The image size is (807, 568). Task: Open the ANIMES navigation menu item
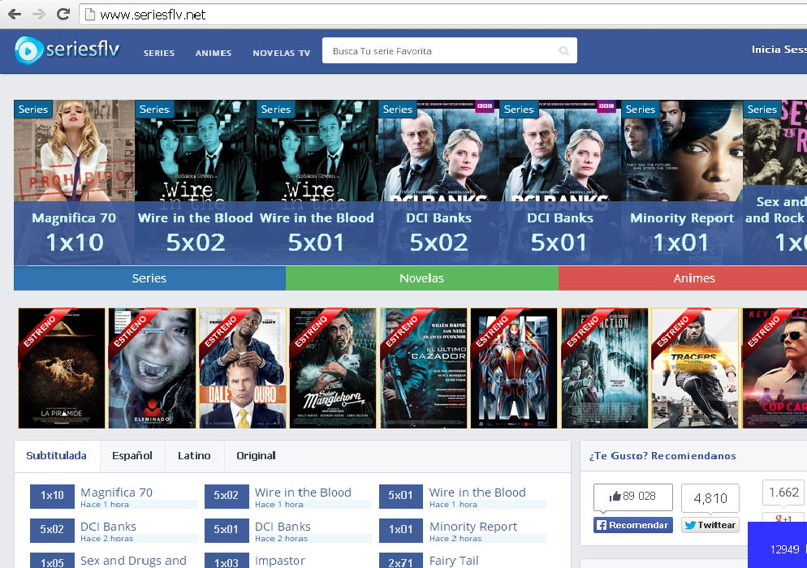(214, 53)
